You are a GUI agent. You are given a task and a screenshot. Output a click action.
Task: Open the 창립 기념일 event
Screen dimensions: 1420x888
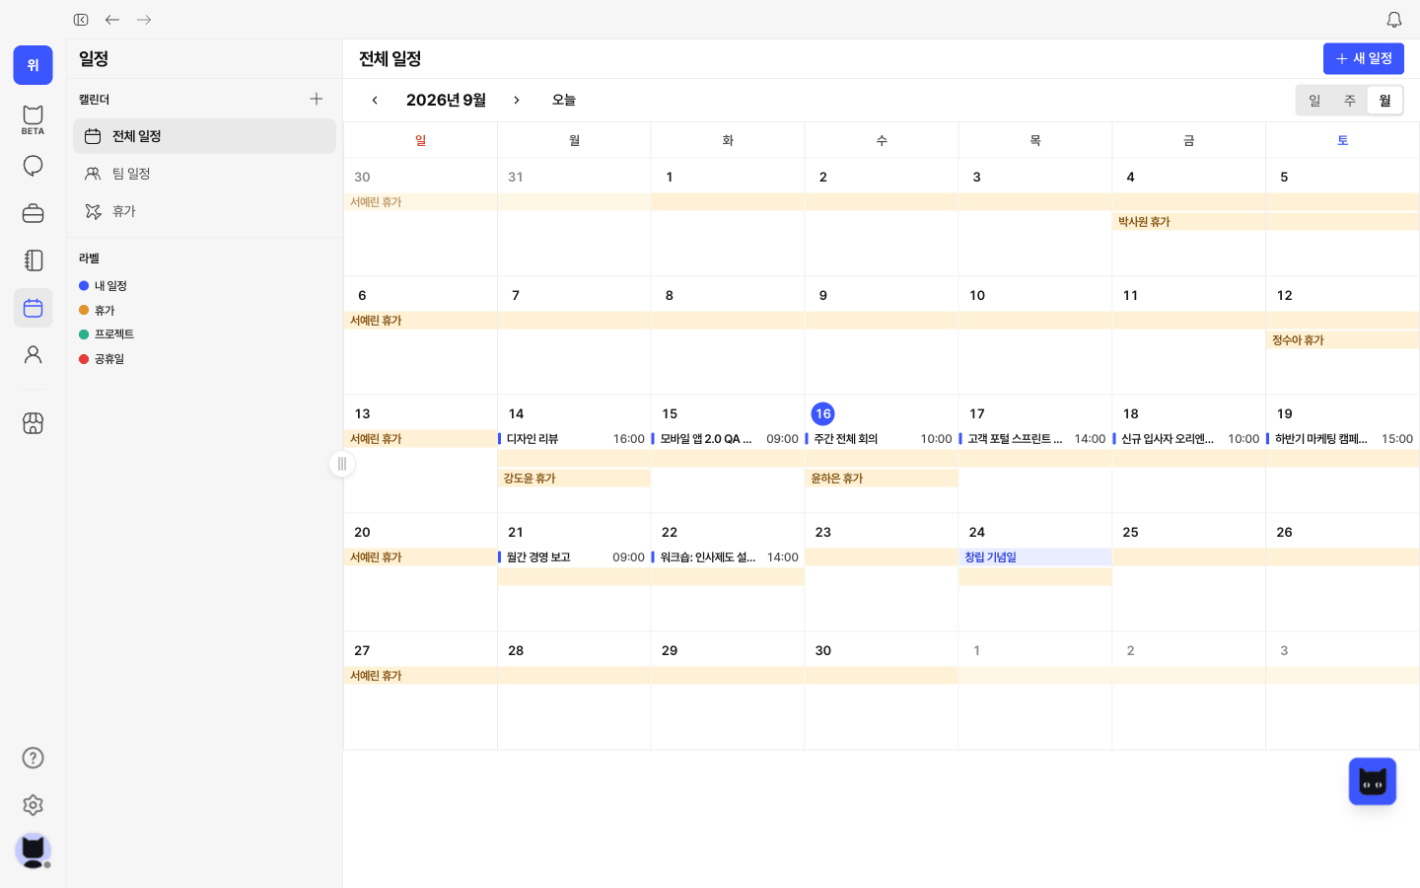point(1034,557)
